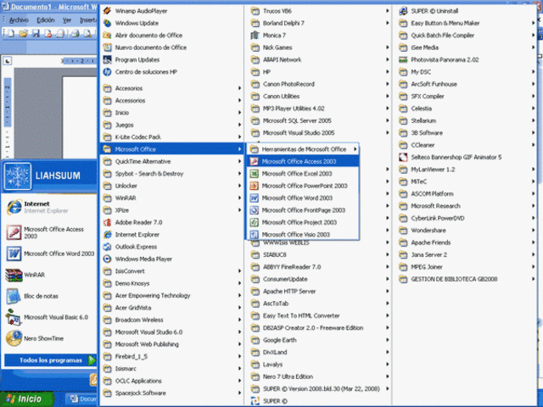
Task: Open GESTION DE BIBLIOTECA GB2008 folder
Action: point(466,279)
